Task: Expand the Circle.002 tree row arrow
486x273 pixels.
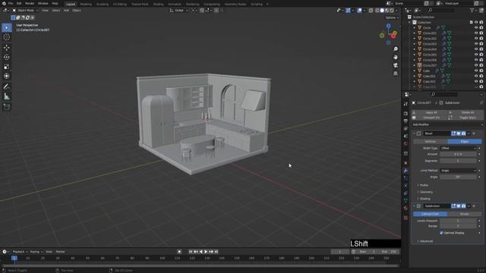Action: [415, 39]
